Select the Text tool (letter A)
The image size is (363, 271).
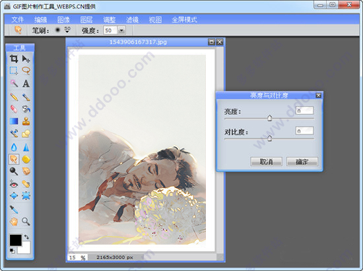(x=26, y=84)
